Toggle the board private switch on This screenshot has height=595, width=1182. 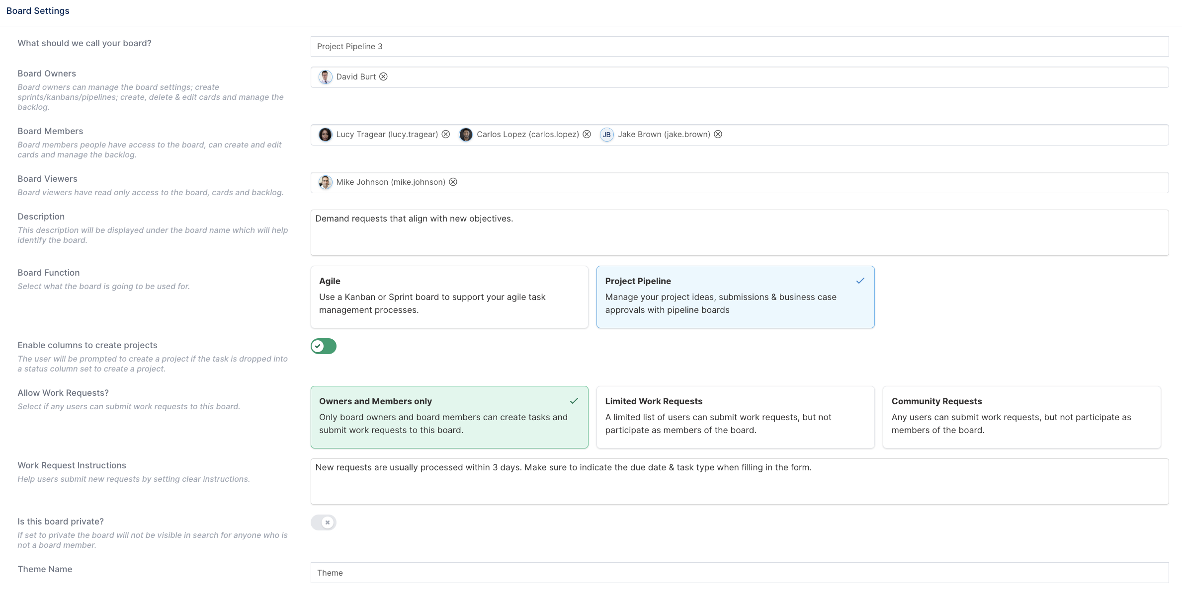point(324,522)
